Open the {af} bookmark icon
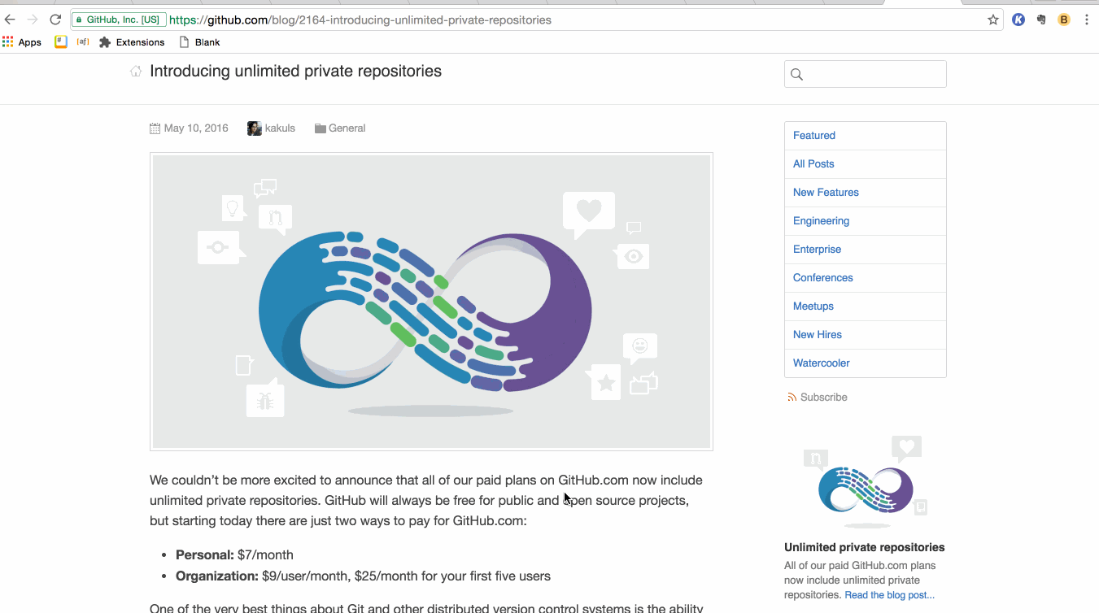 pos(83,41)
